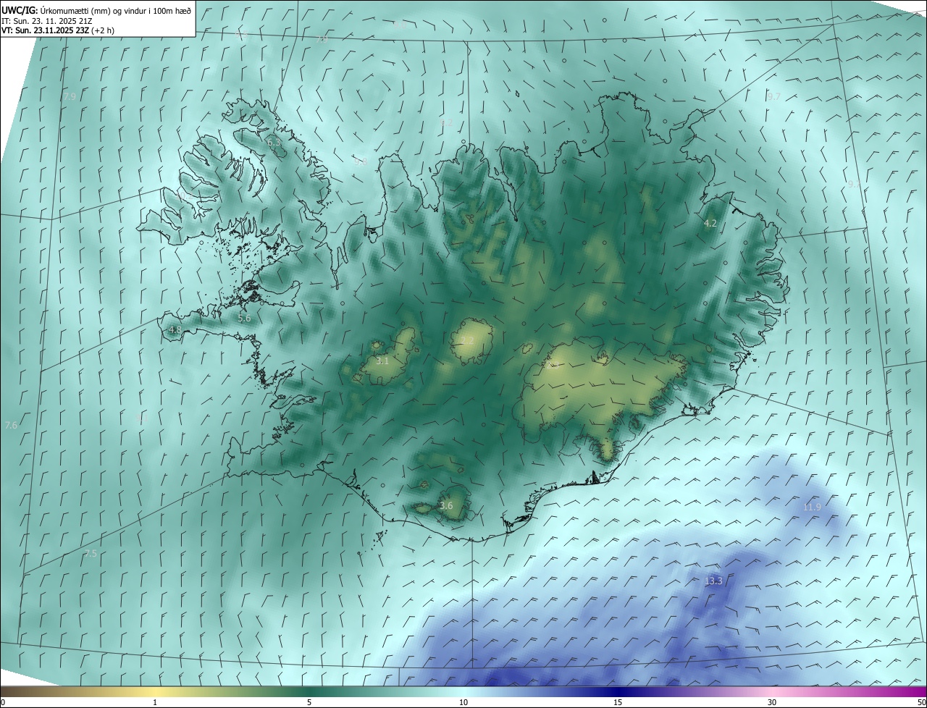Click the 11.9 value label on the map
Image resolution: width=927 pixels, height=708 pixels.
(x=812, y=507)
